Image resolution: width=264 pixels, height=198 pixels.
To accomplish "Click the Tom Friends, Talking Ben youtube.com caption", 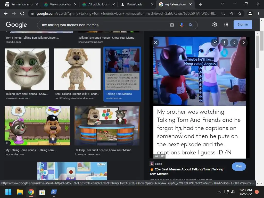I will [32, 39].
